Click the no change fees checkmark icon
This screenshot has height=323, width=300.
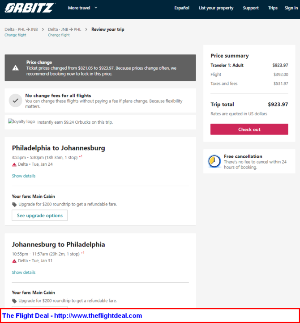16,101
